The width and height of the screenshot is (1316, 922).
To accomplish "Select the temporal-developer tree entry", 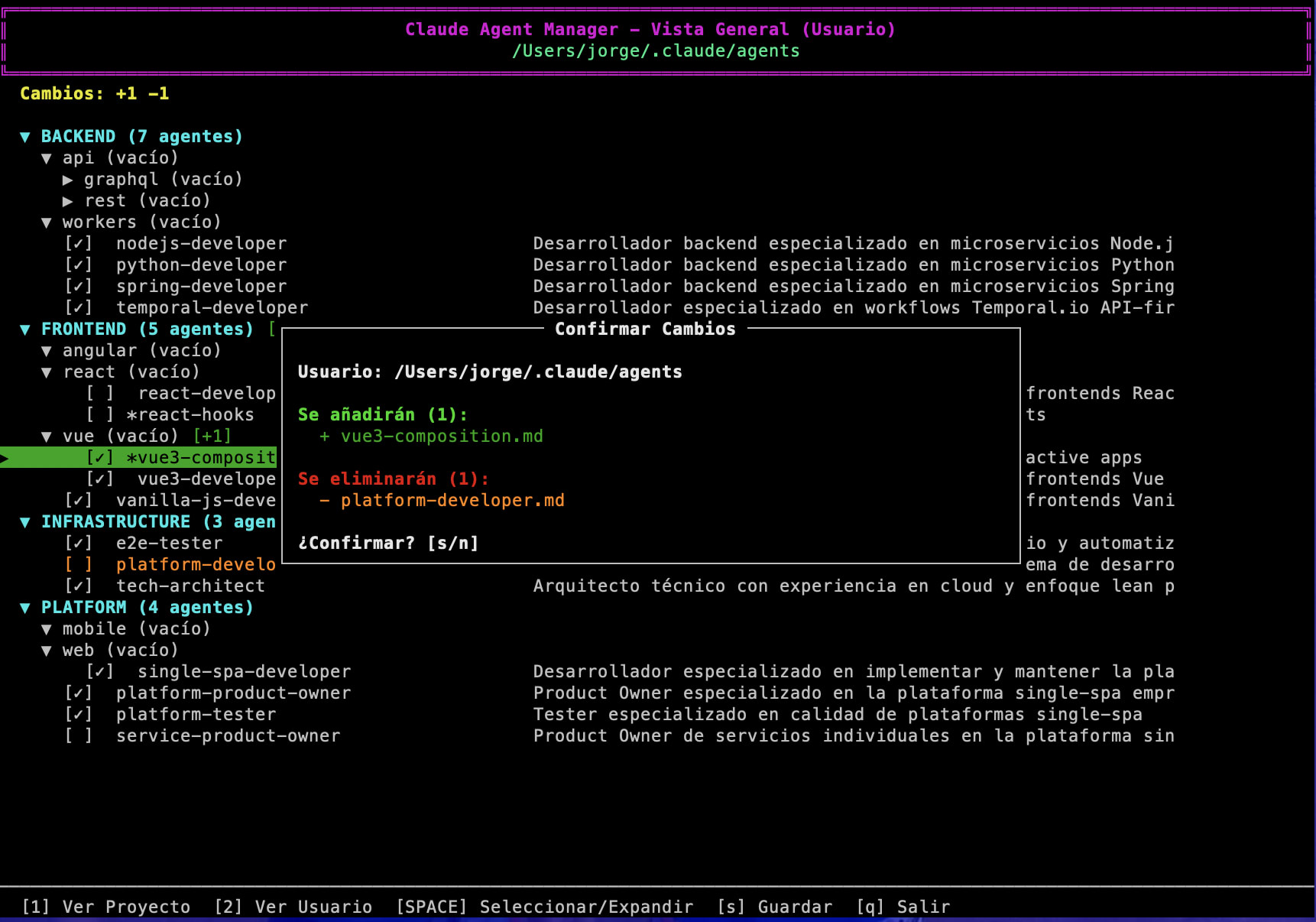I will point(212,307).
